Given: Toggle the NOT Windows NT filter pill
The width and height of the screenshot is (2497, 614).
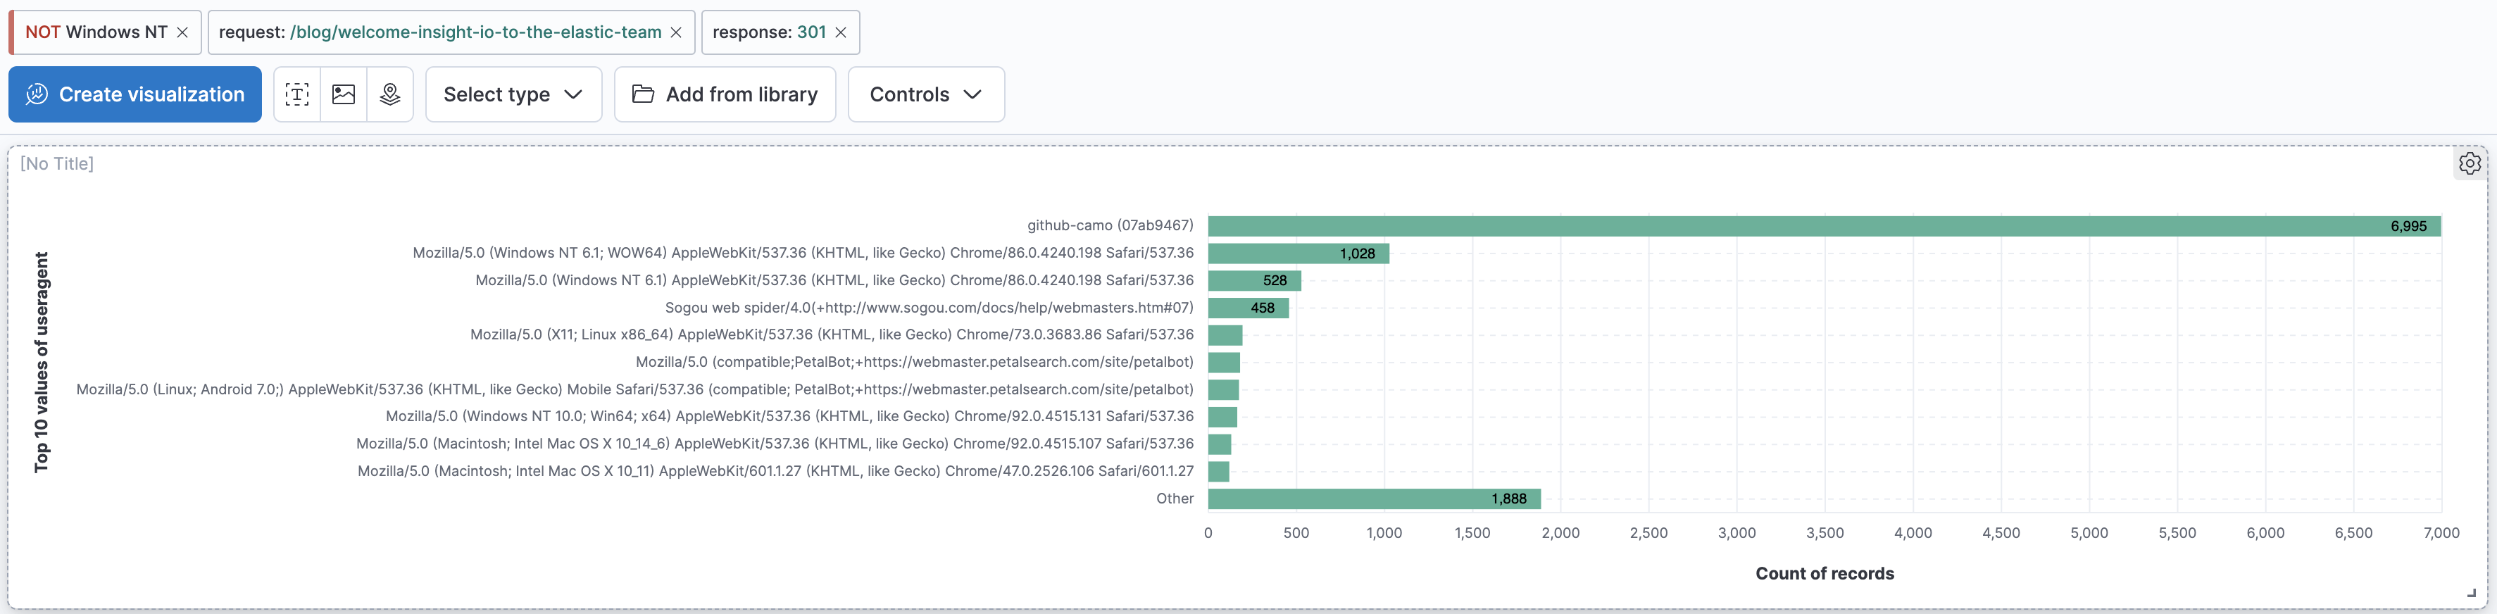Looking at the screenshot, I should click(96, 32).
